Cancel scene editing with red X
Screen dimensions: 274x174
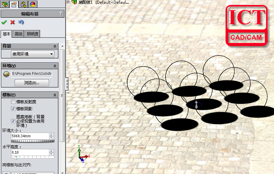[x=13, y=22]
